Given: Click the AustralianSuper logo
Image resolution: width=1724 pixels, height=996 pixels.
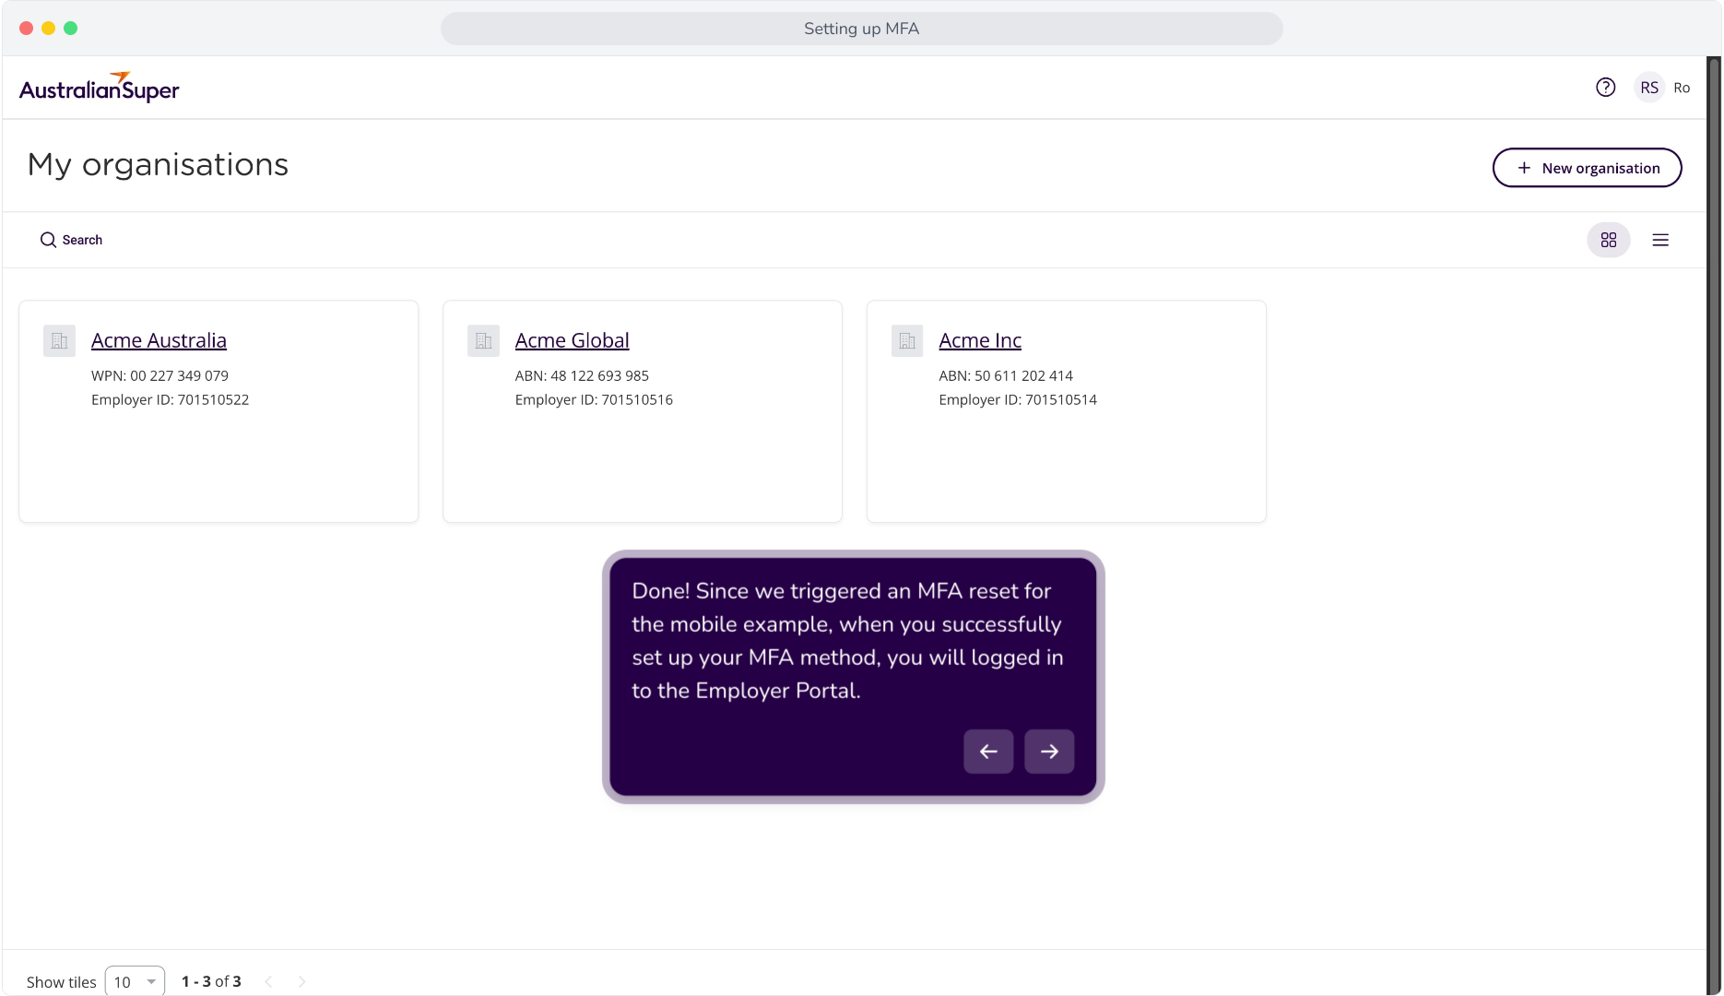Looking at the screenshot, I should 99,88.
